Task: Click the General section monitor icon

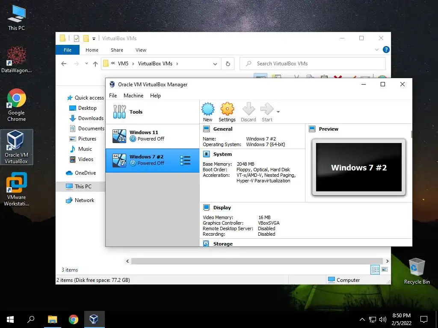Action: tap(207, 129)
